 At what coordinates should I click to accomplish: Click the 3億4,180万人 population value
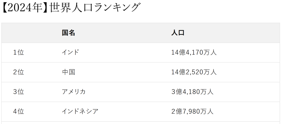click(192, 92)
